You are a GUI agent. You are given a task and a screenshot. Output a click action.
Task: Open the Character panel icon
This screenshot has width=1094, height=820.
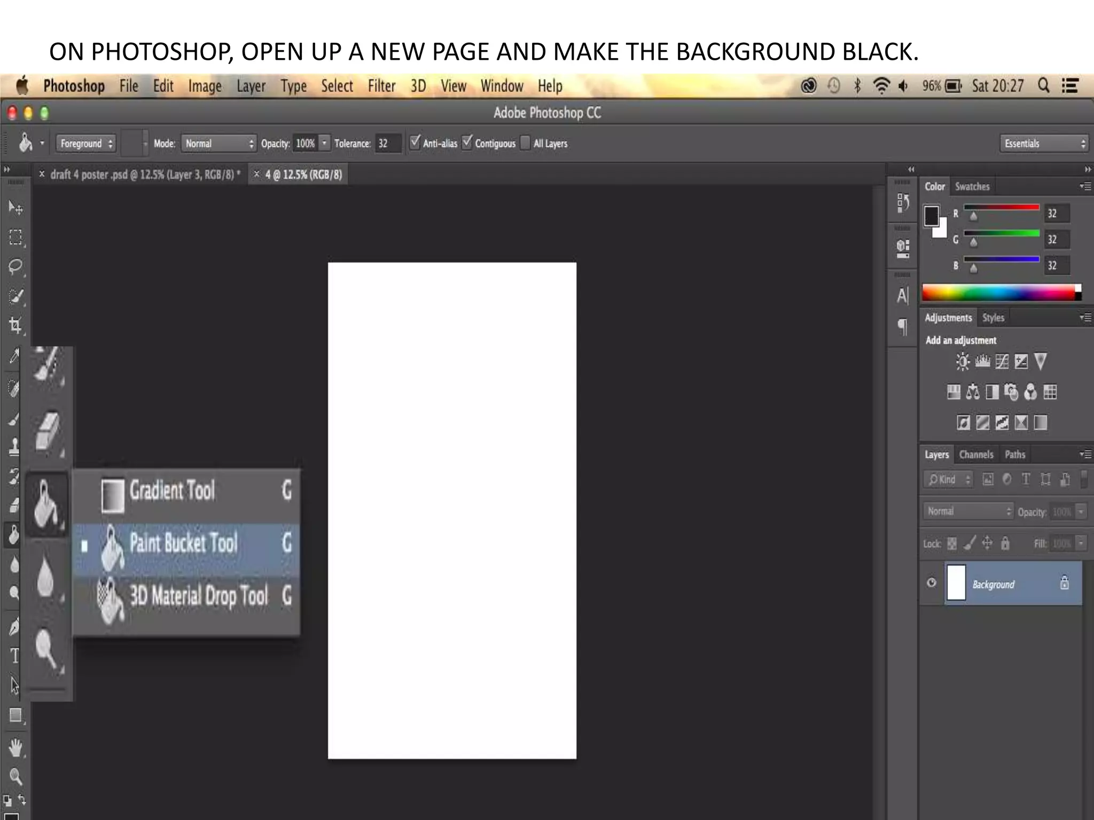(x=903, y=295)
